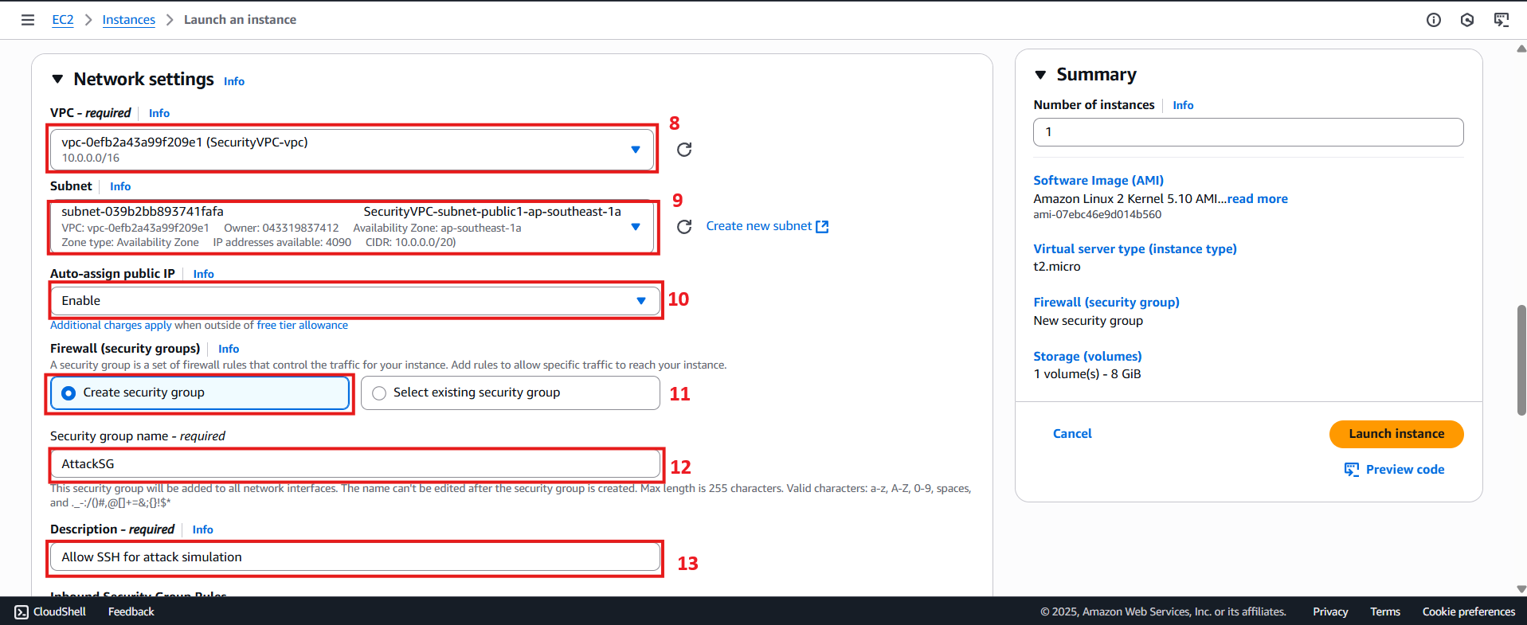Click the Preview code icon
1527x625 pixels.
tap(1352, 470)
